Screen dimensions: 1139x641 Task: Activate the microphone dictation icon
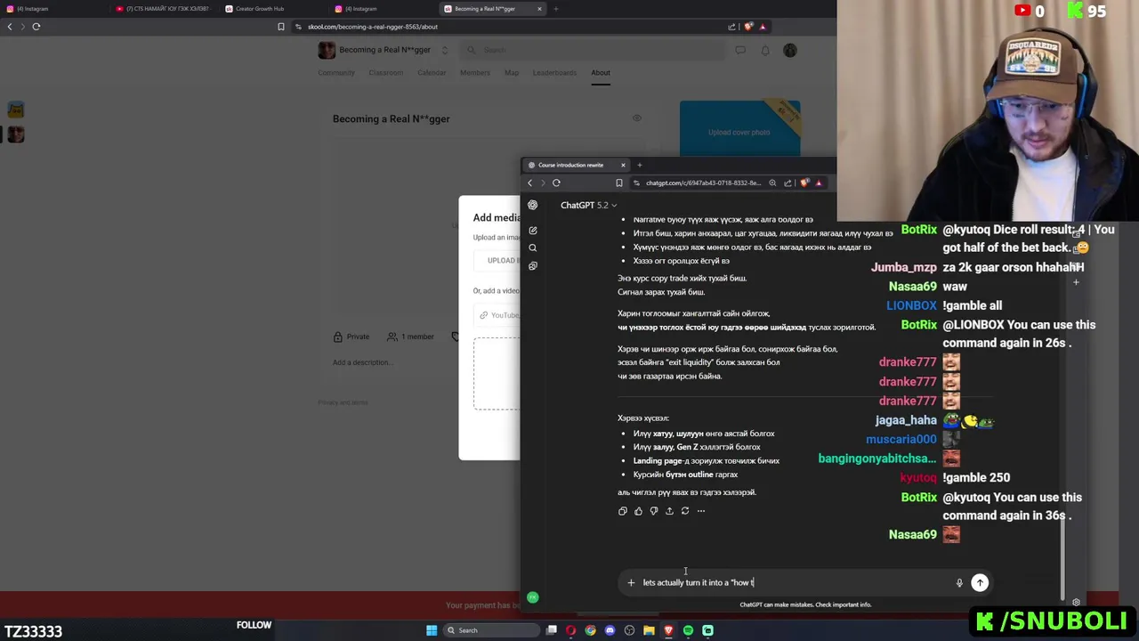[x=959, y=583]
